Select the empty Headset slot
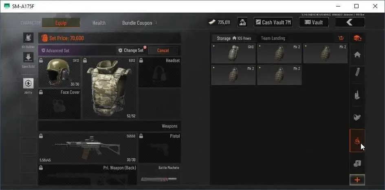The image size is (385, 190). [x=160, y=72]
